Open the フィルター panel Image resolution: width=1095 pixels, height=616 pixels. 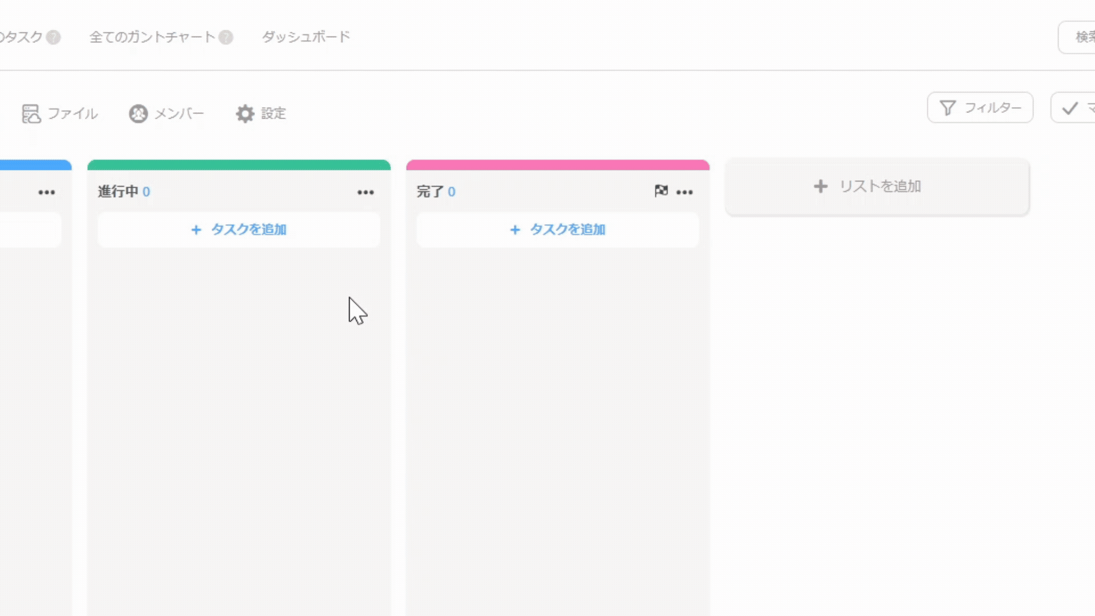click(x=980, y=107)
